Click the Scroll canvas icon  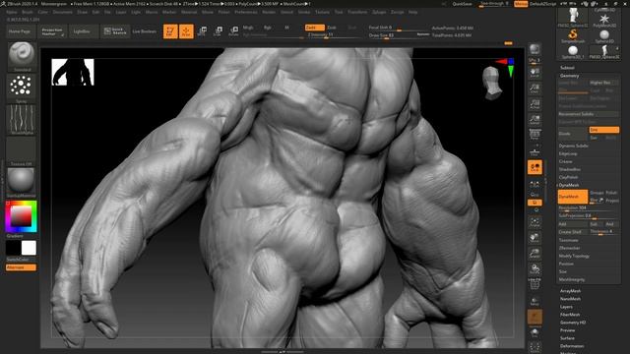535,73
